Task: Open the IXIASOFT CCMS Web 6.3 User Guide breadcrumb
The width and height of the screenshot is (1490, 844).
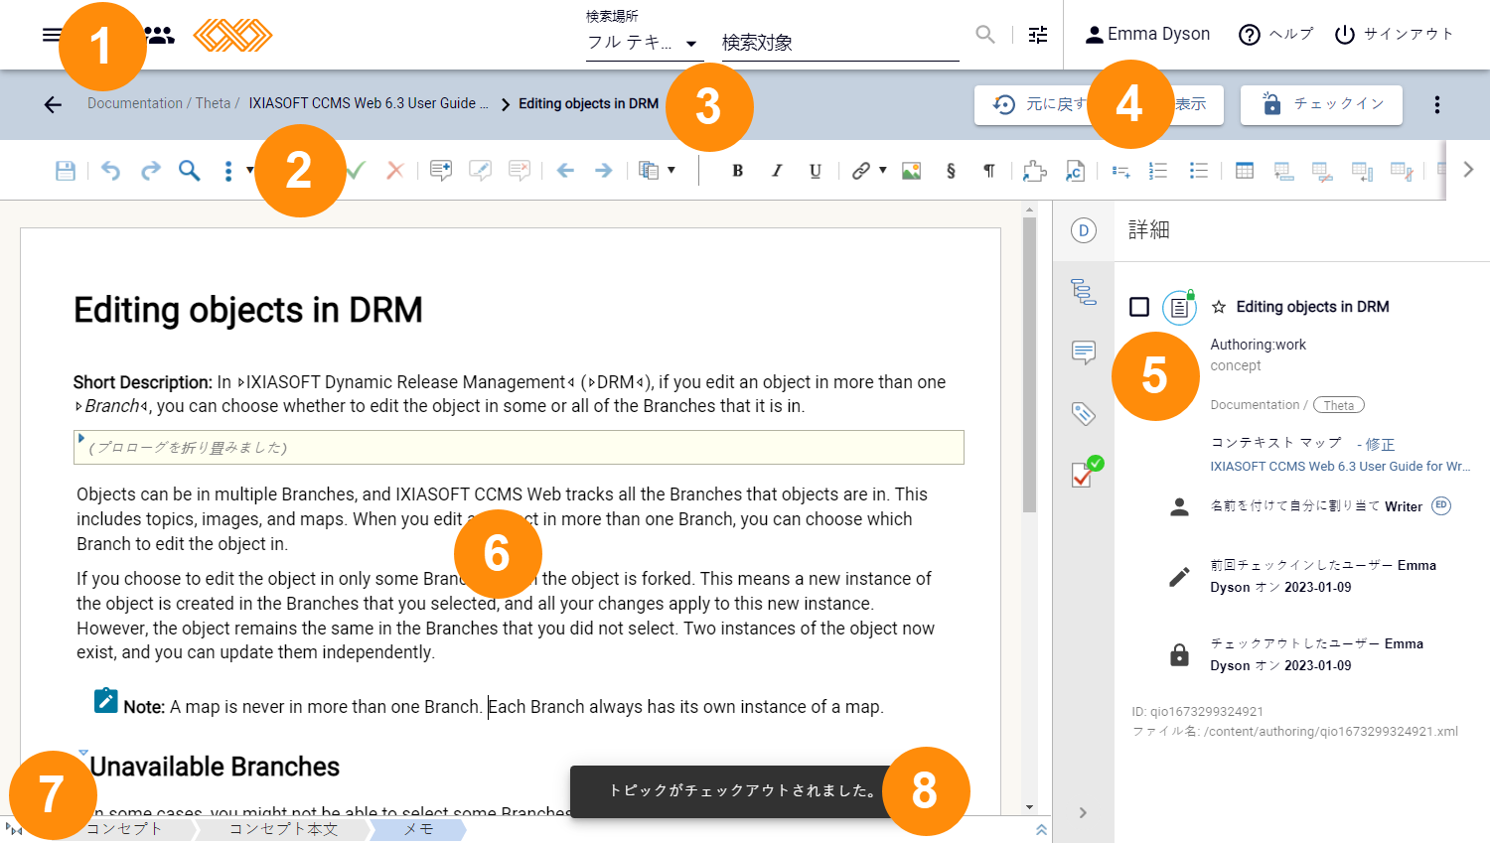Action: tap(369, 103)
